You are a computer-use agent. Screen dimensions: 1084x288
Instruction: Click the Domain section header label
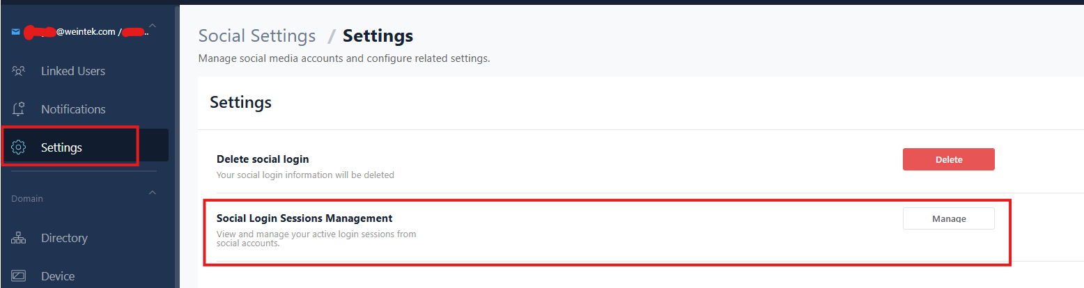[x=27, y=199]
